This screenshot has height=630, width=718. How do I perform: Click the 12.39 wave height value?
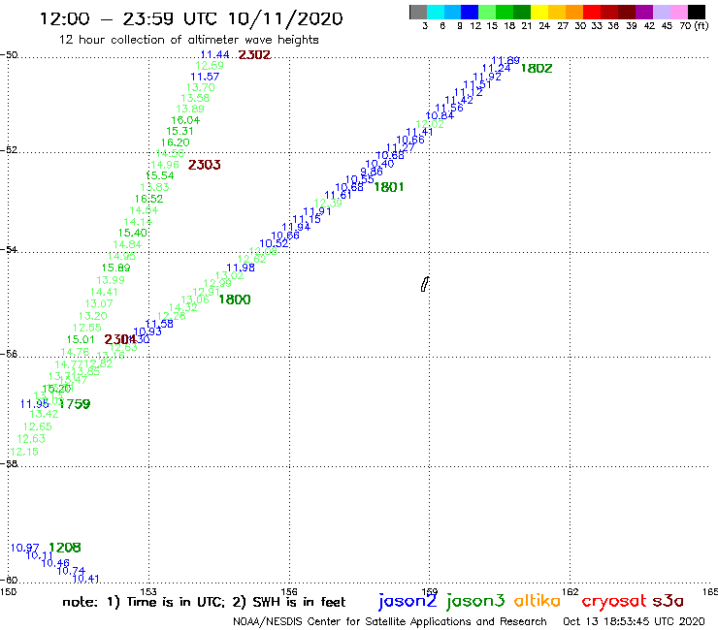328,204
